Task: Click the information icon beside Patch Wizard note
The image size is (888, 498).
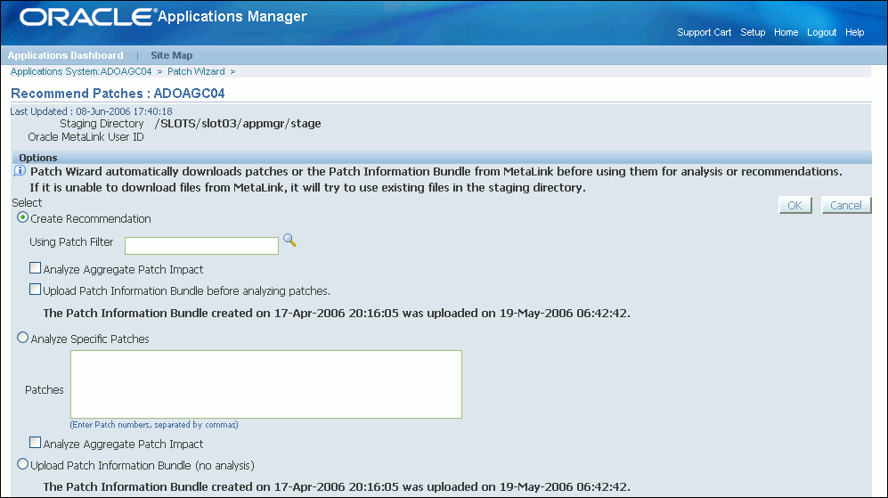Action: pos(20,171)
